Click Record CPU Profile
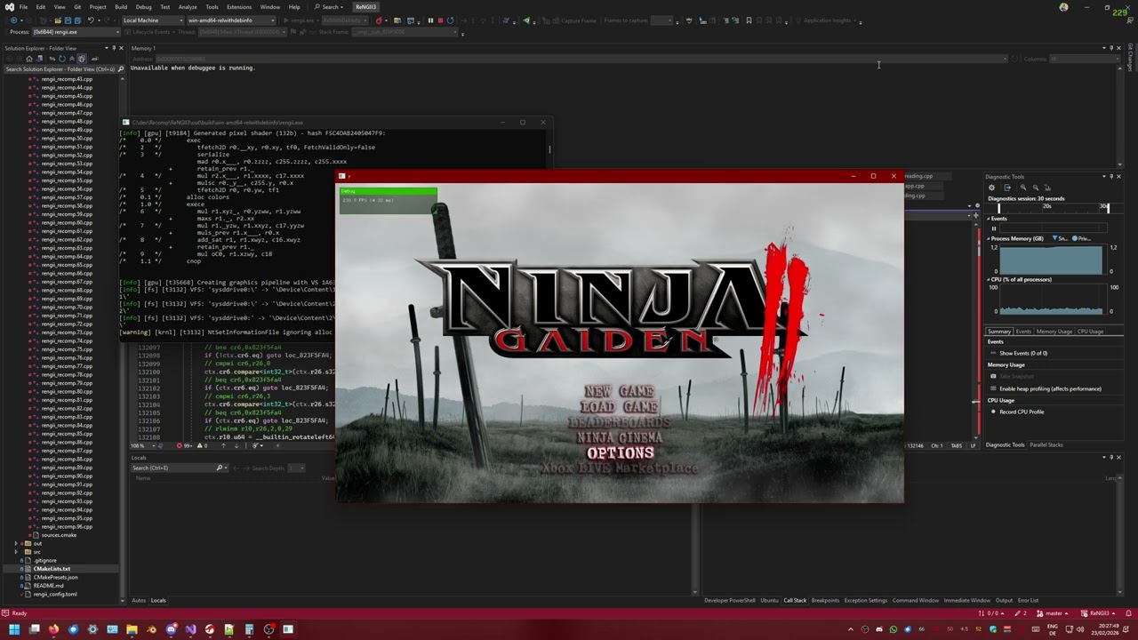Screen dimensions: 1138x640 point(1022,412)
